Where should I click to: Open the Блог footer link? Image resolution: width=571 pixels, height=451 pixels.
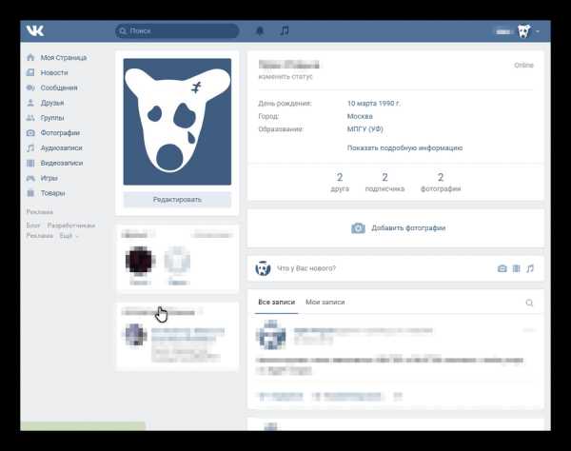(32, 225)
